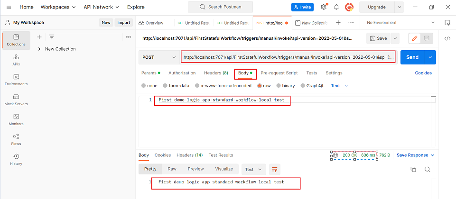
Task: Open the New Collection tab
Action: pos(312,23)
